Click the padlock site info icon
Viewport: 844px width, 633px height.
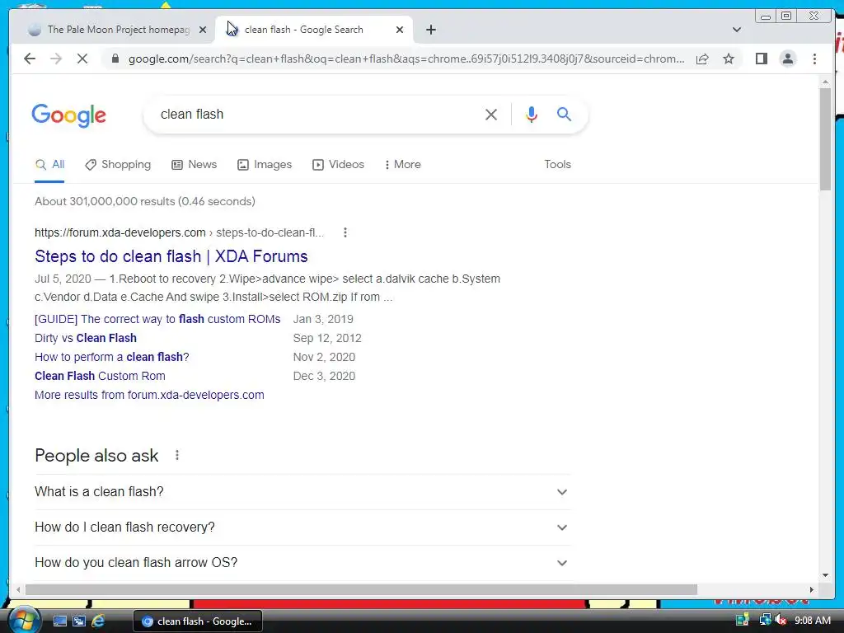115,59
